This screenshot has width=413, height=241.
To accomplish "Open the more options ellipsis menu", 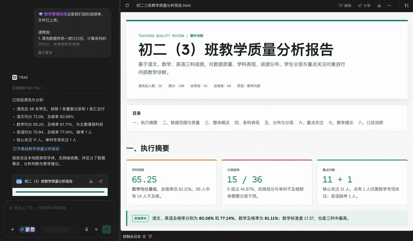I will [389, 5].
